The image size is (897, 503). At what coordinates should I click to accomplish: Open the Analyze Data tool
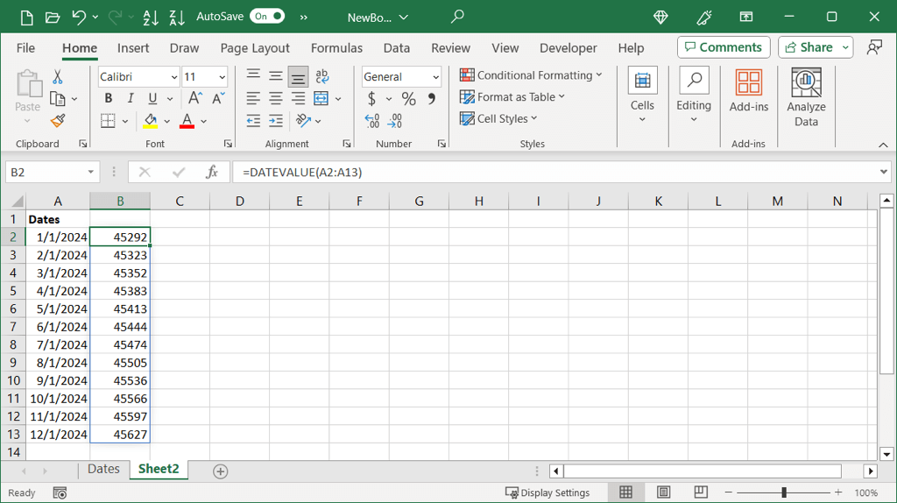806,97
